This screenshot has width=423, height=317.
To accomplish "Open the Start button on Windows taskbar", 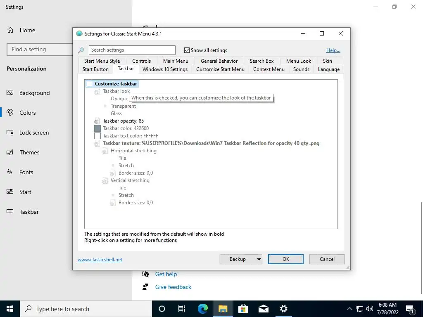I will click(10, 309).
